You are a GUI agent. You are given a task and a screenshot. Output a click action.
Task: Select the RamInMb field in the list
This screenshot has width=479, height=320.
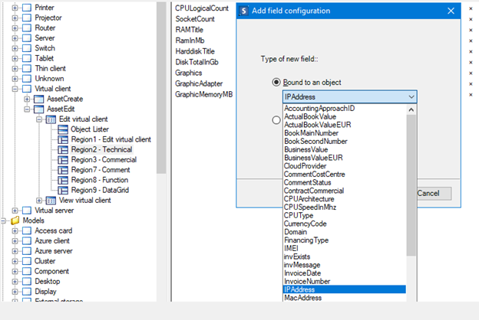pyautogui.click(x=190, y=41)
